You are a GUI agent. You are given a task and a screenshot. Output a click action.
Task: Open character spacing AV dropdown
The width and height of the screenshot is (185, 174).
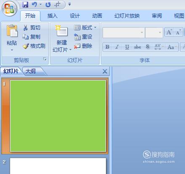click(159, 47)
